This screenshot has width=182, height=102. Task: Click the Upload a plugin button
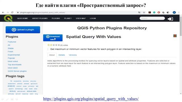pyautogui.click(x=23, y=30)
